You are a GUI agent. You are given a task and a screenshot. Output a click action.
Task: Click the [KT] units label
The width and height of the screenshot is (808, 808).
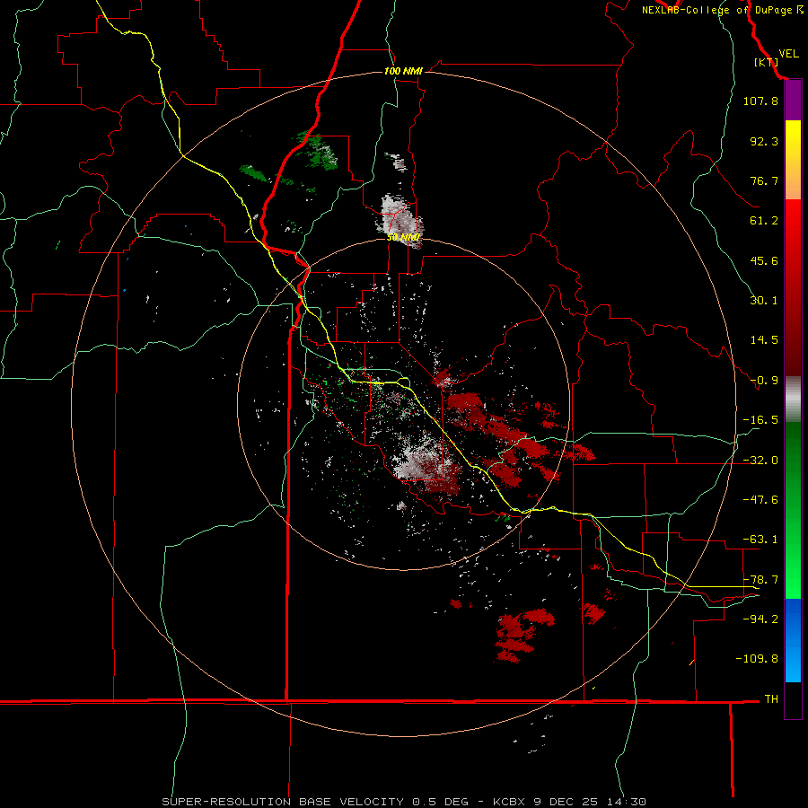(x=766, y=62)
